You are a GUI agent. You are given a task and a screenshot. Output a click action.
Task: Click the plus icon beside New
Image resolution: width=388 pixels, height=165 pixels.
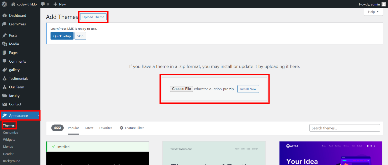(x=55, y=4)
